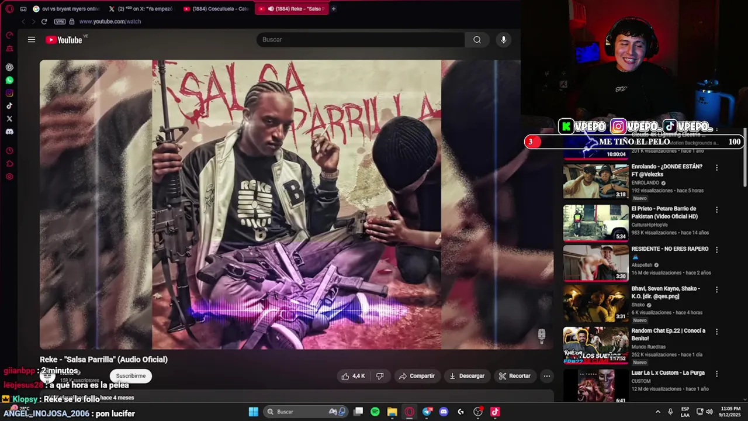This screenshot has height=421, width=748.
Task: Open new browser tab with plus
Action: (334, 9)
